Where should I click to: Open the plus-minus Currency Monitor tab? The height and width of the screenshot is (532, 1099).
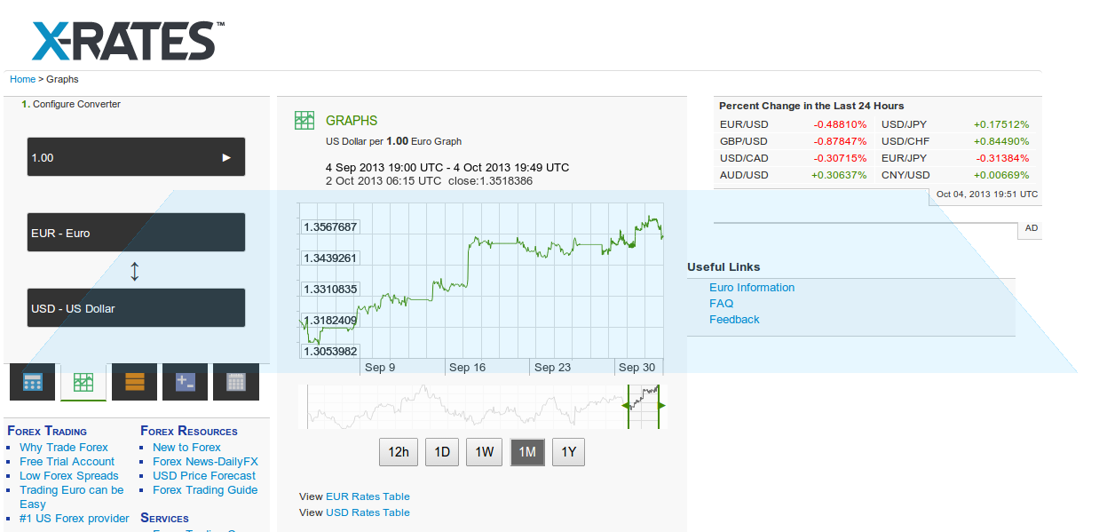[x=185, y=381]
